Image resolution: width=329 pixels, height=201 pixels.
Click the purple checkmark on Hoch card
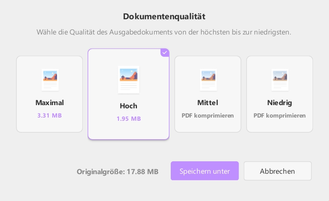(165, 53)
